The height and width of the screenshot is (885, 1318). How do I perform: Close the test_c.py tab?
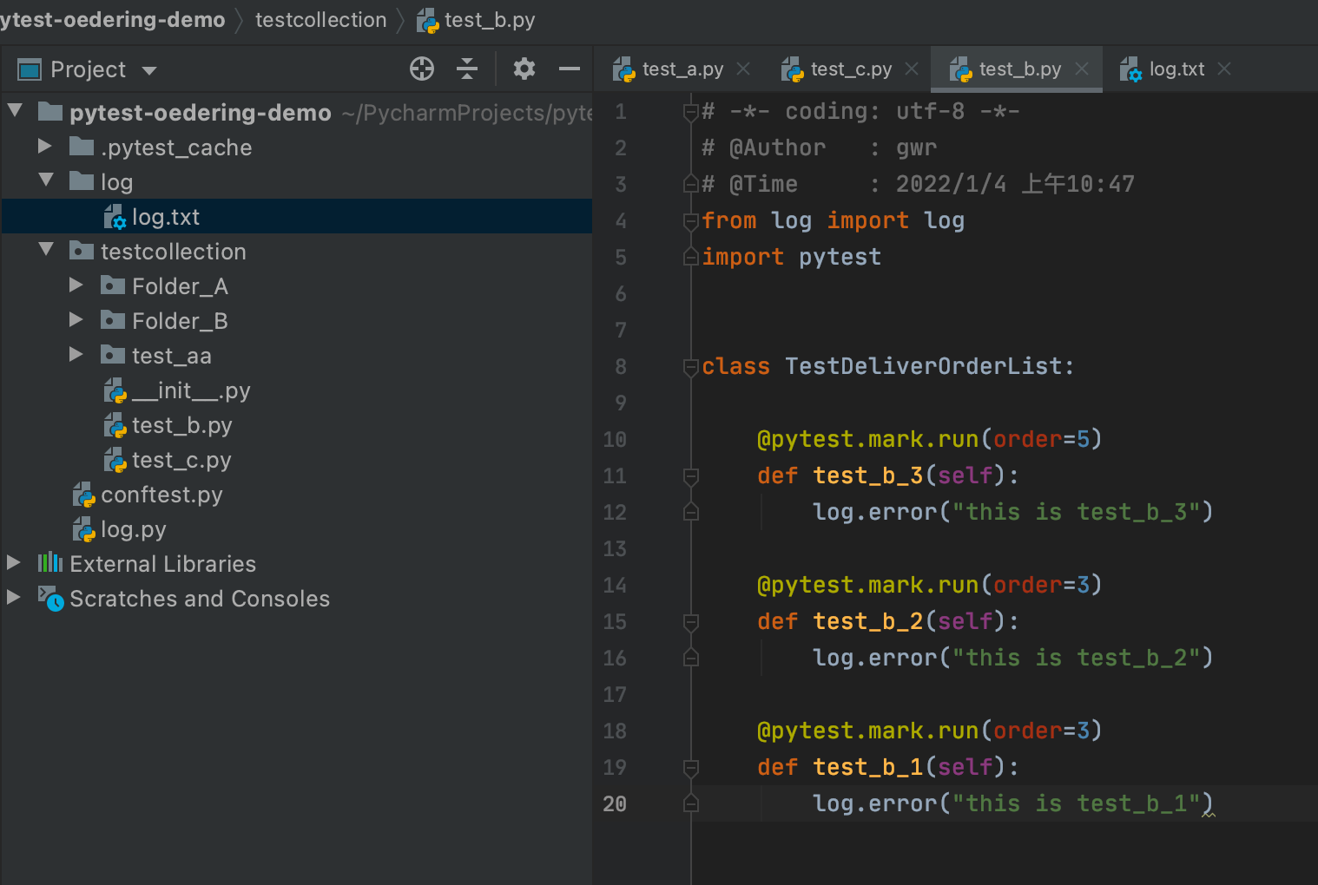point(912,69)
